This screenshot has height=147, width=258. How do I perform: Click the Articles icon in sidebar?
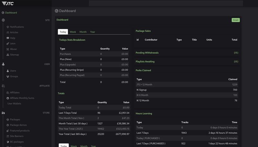(x=8, y=32)
